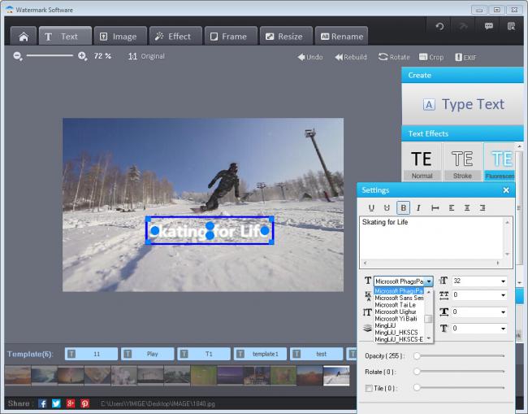This screenshot has width=528, height=414.
Task: Align watermark text to the left
Action: [x=451, y=208]
